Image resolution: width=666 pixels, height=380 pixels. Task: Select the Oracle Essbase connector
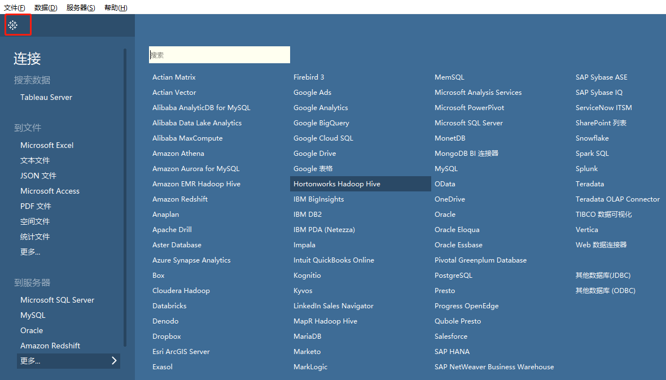(458, 245)
